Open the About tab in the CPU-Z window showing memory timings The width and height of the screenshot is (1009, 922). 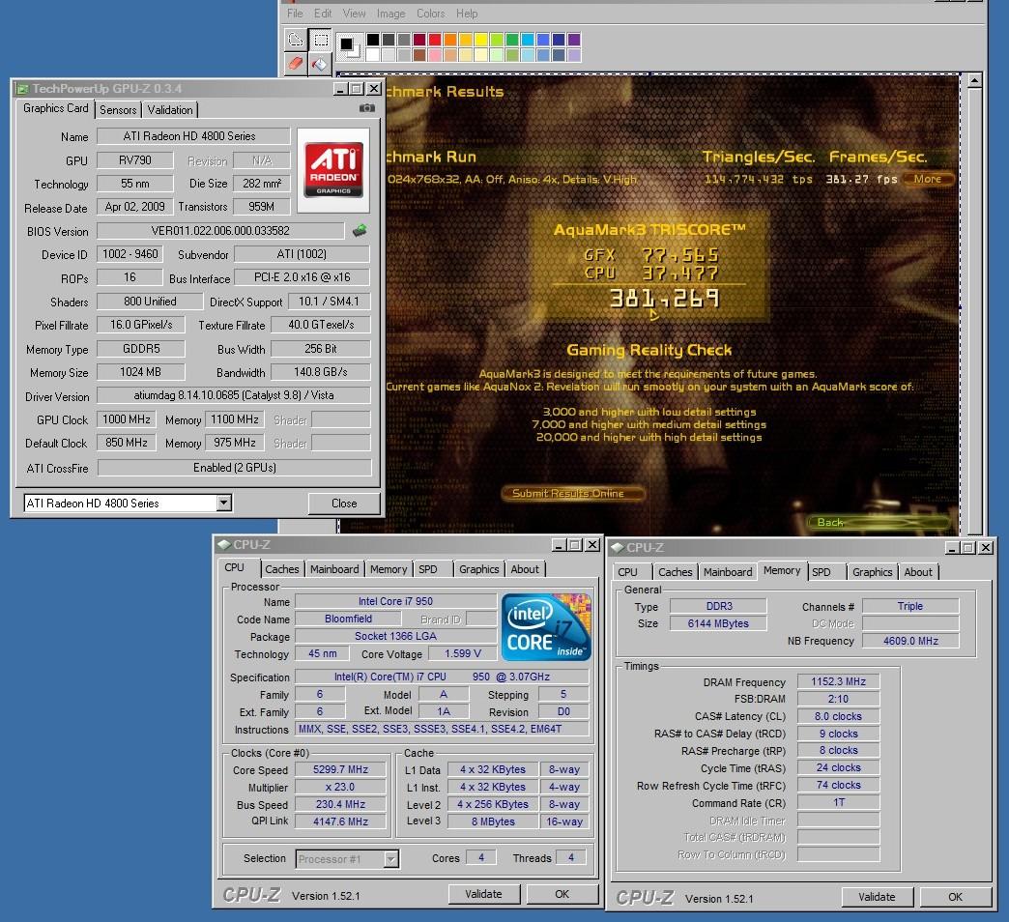(x=917, y=572)
